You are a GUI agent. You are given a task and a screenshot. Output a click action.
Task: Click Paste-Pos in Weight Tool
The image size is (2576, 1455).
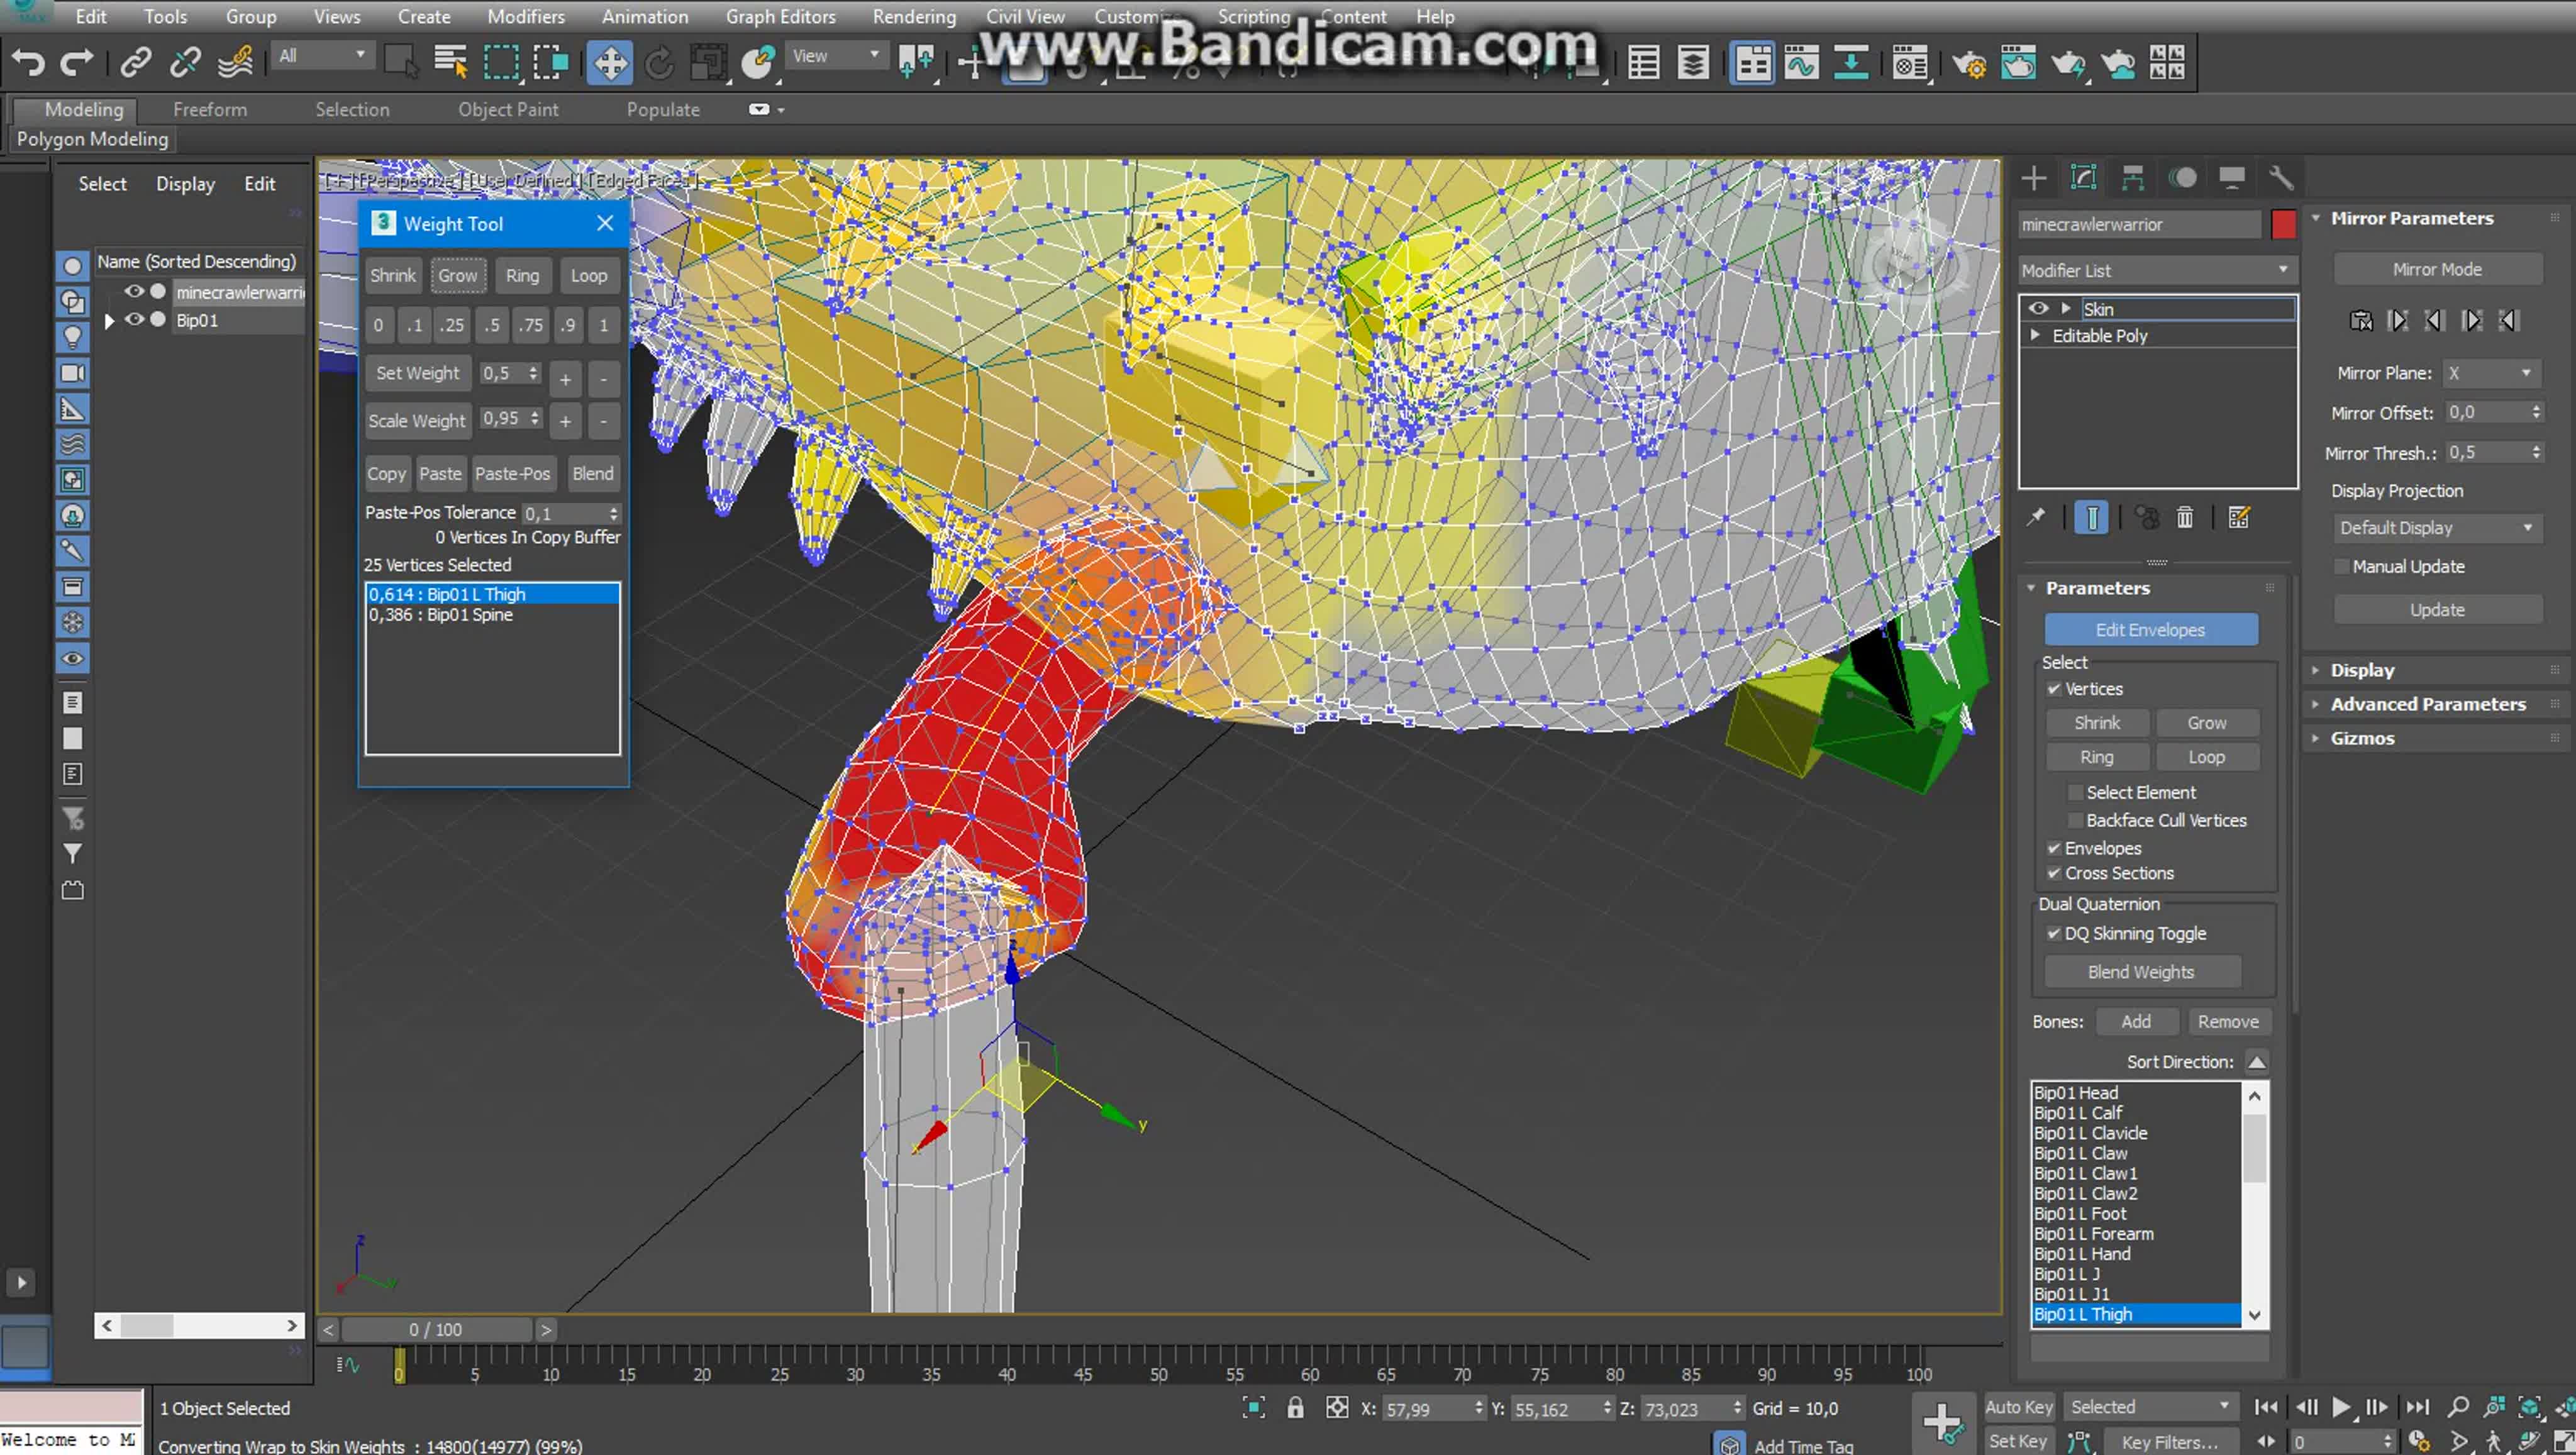coord(512,474)
